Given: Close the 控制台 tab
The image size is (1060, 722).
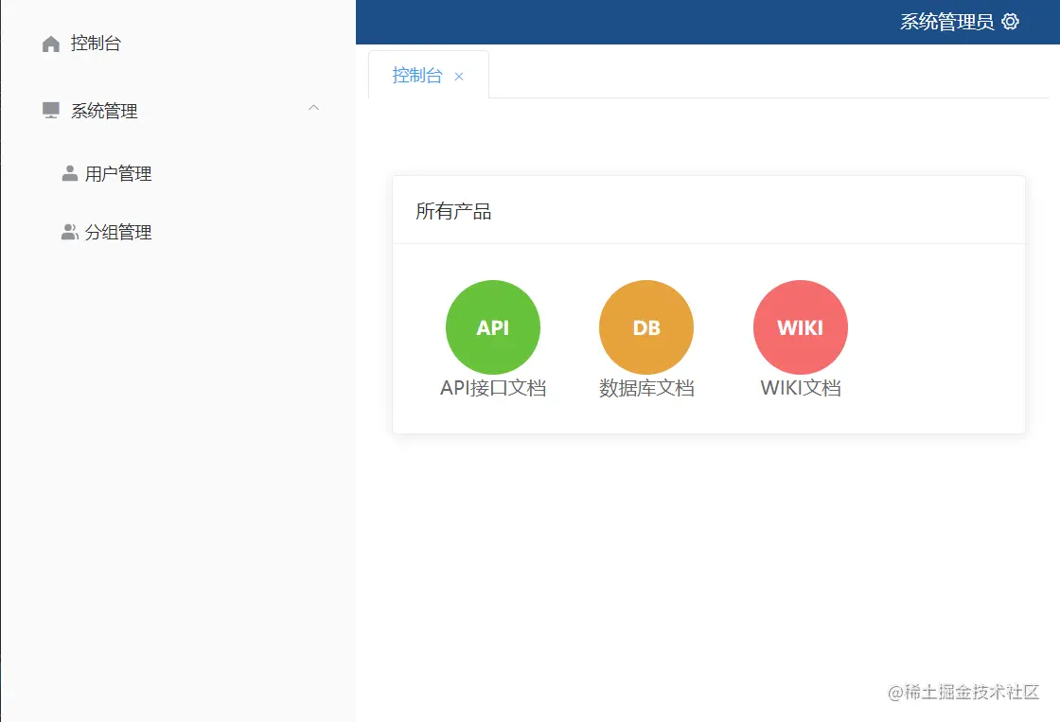Looking at the screenshot, I should 459,77.
